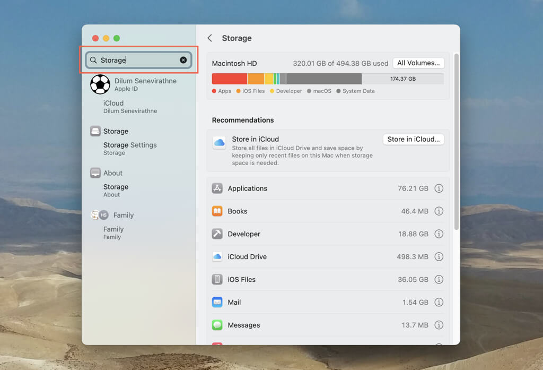Click the macOS legend label
The image size is (543, 370).
tap(322, 91)
